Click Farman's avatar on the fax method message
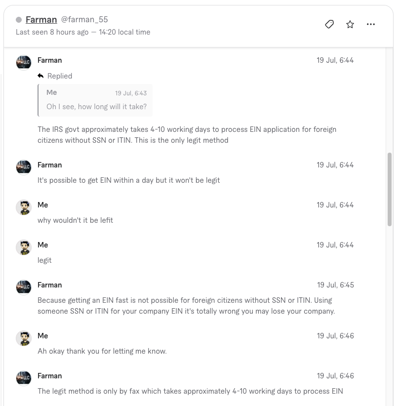Viewport: 398px width, 406px height. point(24,378)
